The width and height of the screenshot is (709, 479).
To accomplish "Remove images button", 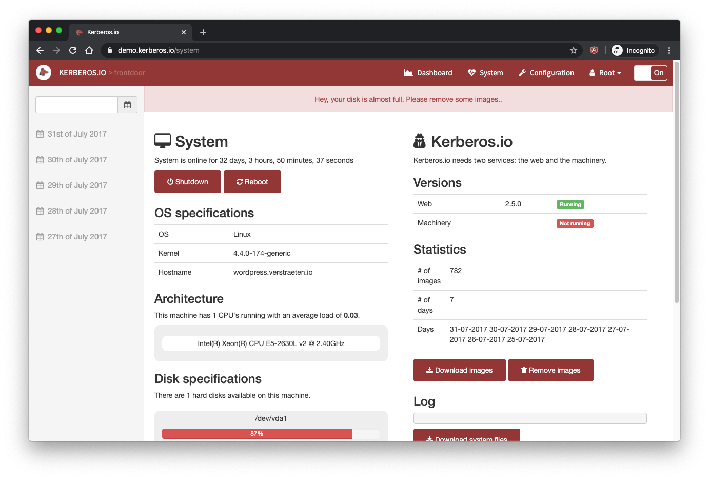I will pos(551,370).
